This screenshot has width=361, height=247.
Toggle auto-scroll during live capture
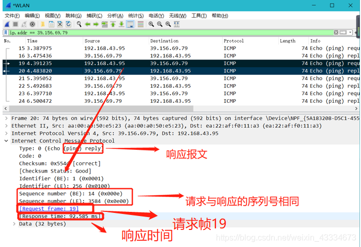(x=130, y=24)
